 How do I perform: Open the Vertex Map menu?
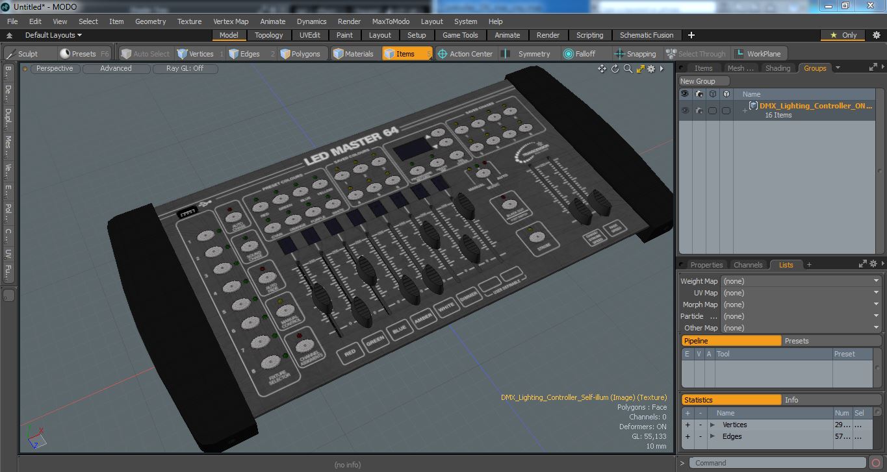(231, 21)
